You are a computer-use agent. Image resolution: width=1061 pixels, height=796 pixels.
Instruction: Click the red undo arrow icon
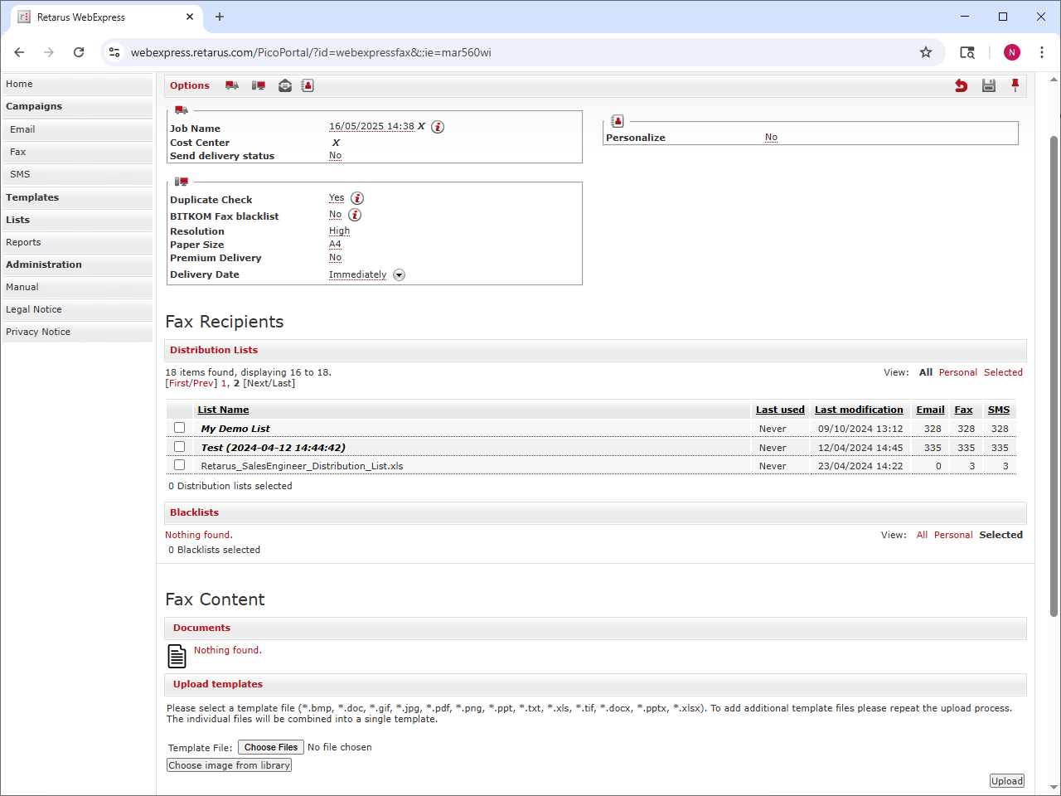(x=962, y=85)
